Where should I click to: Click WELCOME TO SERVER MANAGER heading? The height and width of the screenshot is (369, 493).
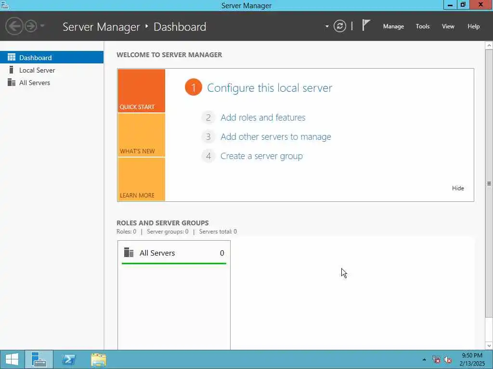click(x=169, y=55)
